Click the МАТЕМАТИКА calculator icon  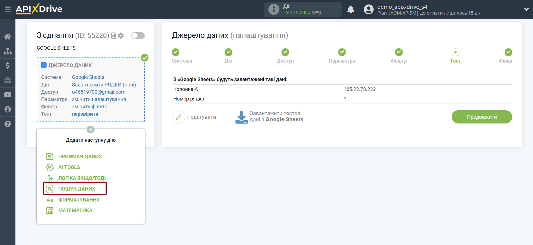tap(50, 210)
